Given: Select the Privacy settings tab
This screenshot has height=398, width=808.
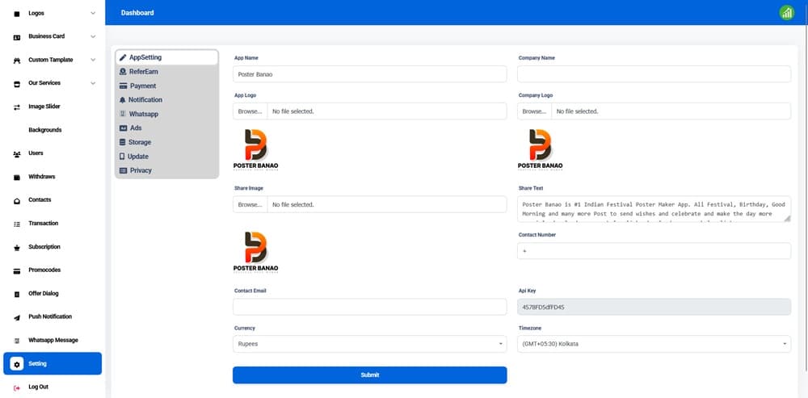Looking at the screenshot, I should [141, 170].
